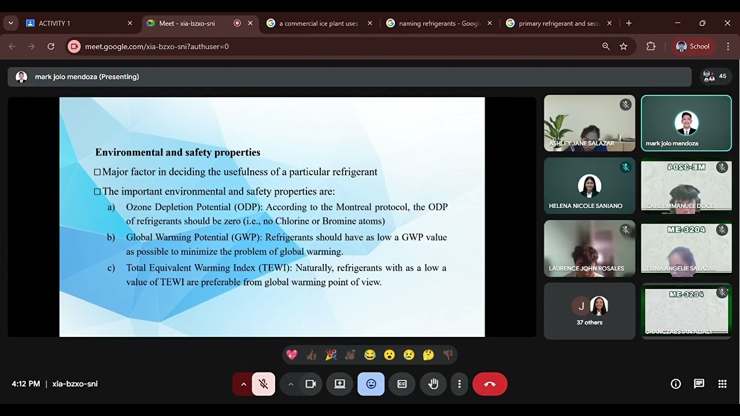The height and width of the screenshot is (416, 740).
Task: Switch to the commercial ice plant search tab
Action: 318,24
